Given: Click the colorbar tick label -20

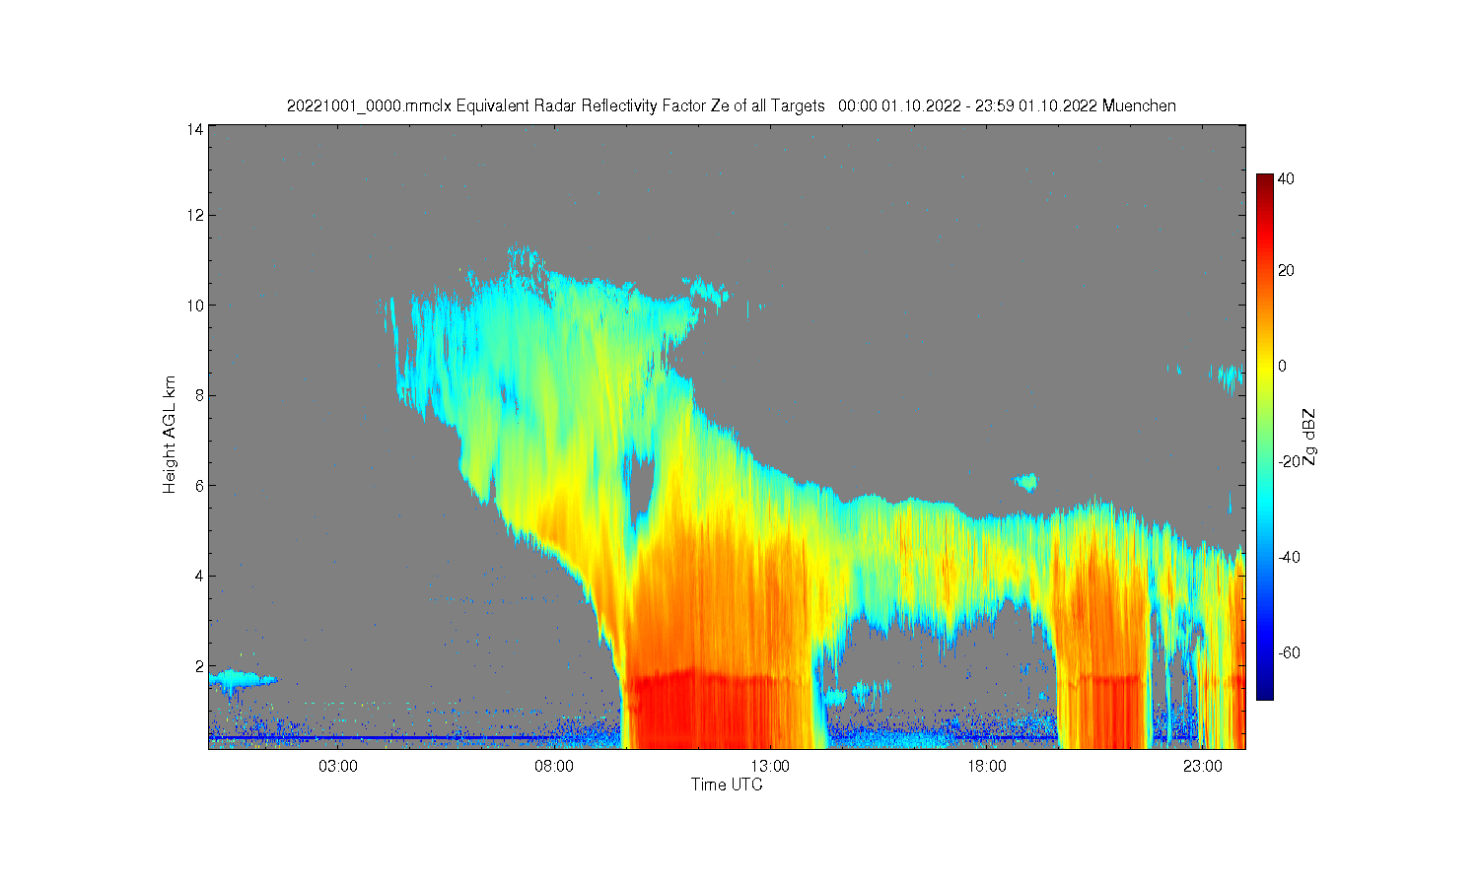Looking at the screenshot, I should point(1288,461).
